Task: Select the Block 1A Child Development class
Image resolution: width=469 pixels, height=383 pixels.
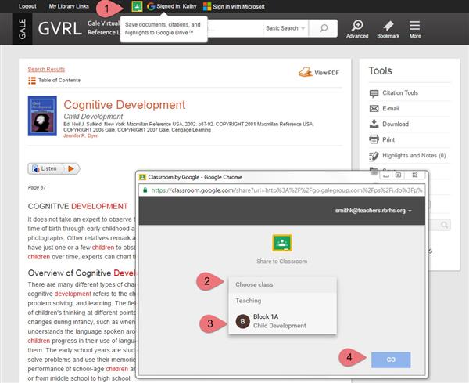Action: coord(283,321)
